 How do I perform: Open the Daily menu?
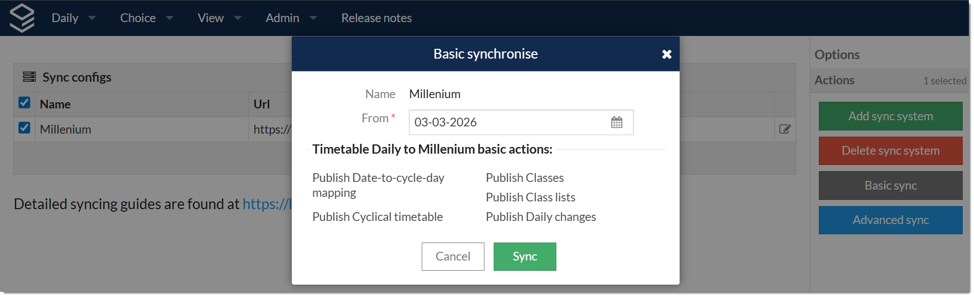[x=65, y=18]
